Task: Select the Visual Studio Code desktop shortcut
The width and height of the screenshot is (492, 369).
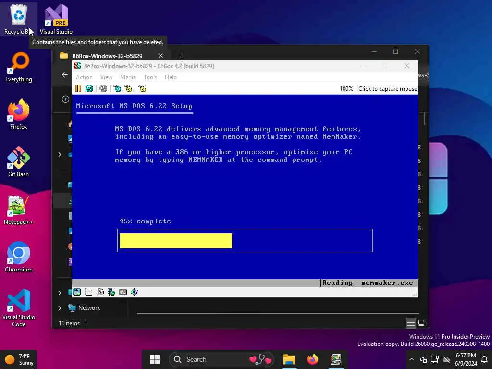Action: point(19,308)
